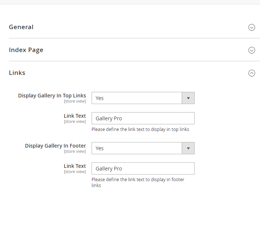
Task: Collapse the Links section chevron icon
Action: pyautogui.click(x=252, y=73)
